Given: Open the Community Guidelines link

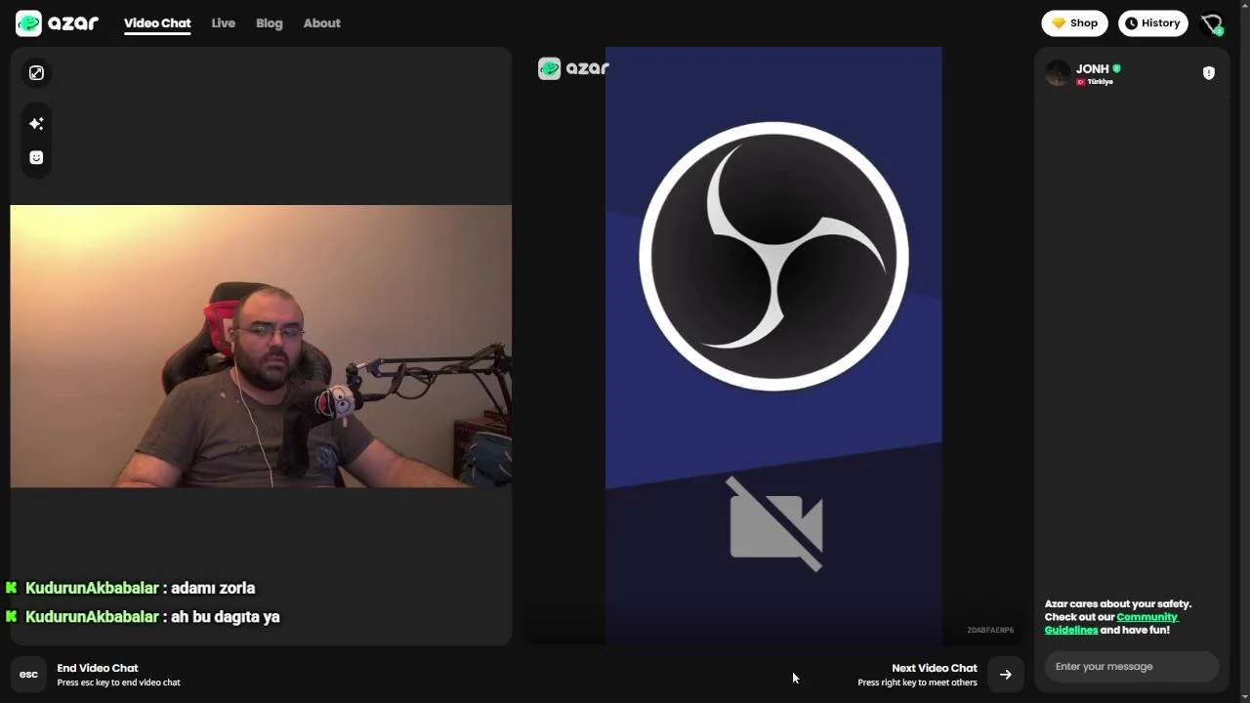Looking at the screenshot, I should 1111,623.
